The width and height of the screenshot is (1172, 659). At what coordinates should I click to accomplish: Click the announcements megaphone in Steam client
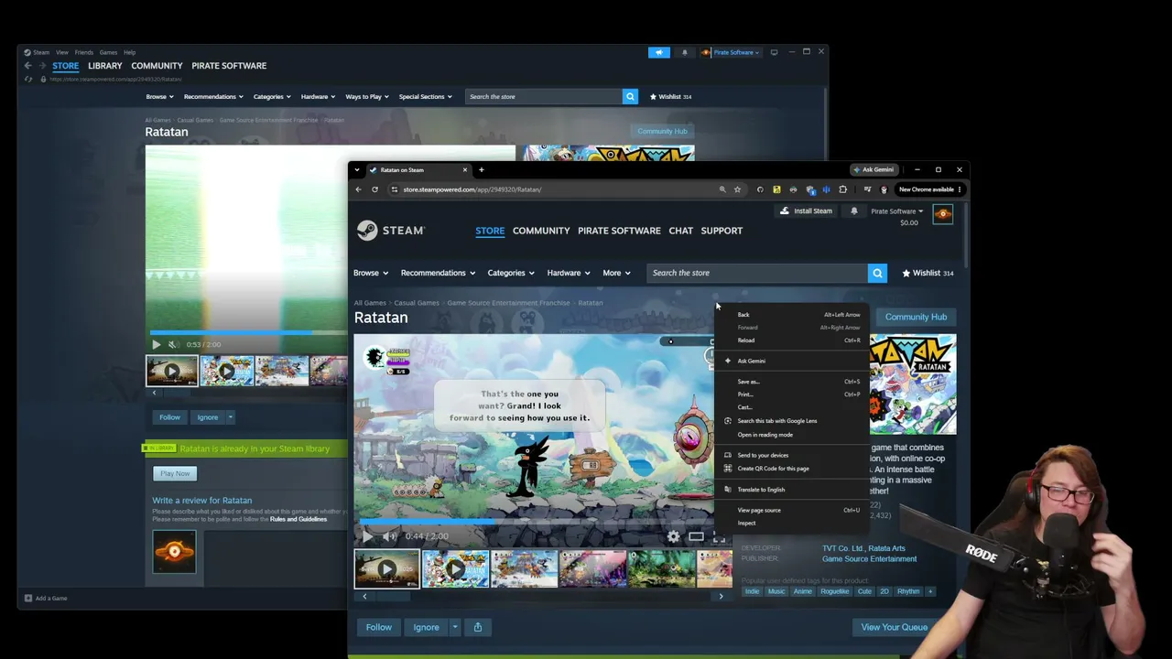point(659,52)
